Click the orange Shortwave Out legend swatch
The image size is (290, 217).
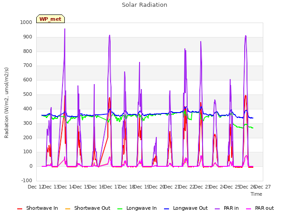click(x=68, y=209)
